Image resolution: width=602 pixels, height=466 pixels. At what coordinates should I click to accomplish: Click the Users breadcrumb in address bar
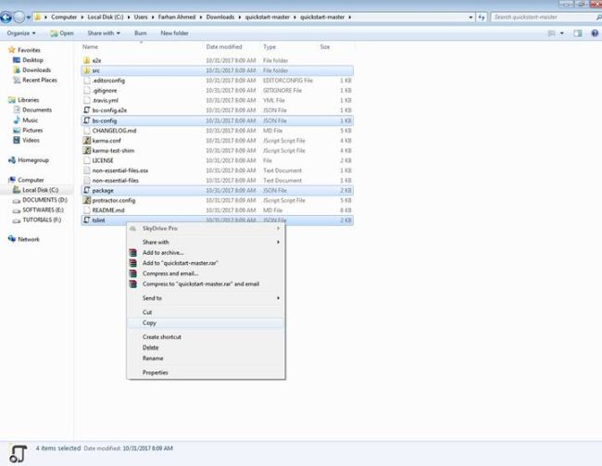tap(141, 18)
